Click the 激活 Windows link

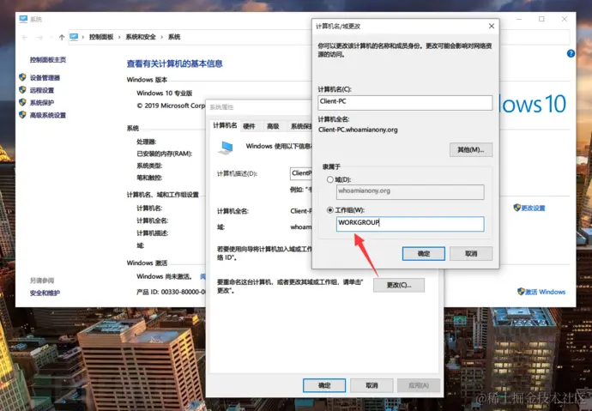click(x=546, y=292)
